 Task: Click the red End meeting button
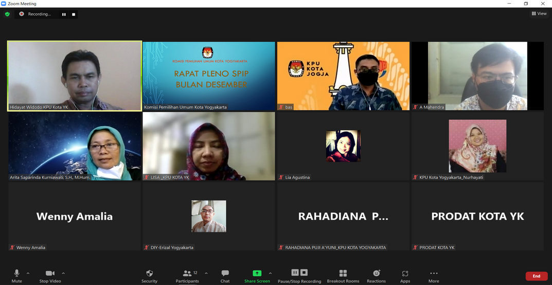coord(536,276)
